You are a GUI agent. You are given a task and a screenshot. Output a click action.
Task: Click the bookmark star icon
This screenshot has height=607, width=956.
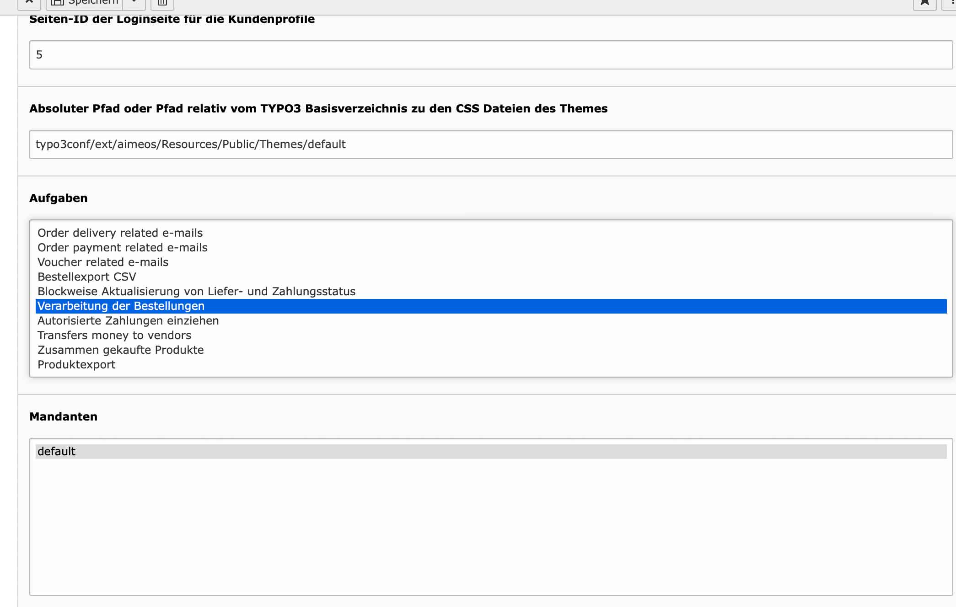[x=924, y=3]
